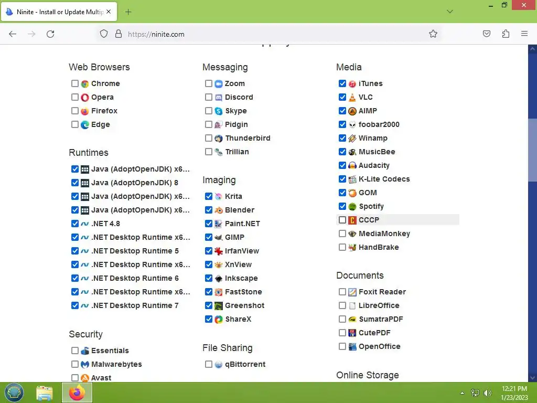This screenshot has width=537, height=403.
Task: Click the Malwarebytes icon
Action: (85, 364)
